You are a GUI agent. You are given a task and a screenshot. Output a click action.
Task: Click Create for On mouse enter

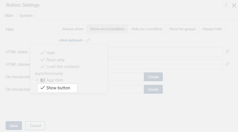(x=153, y=77)
